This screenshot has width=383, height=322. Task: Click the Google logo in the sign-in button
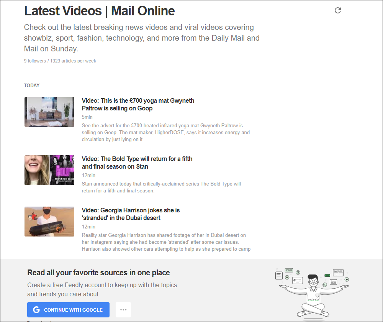[36, 310]
